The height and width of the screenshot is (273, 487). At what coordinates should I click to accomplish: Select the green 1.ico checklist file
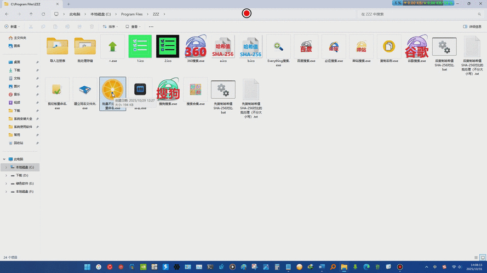tap(140, 47)
